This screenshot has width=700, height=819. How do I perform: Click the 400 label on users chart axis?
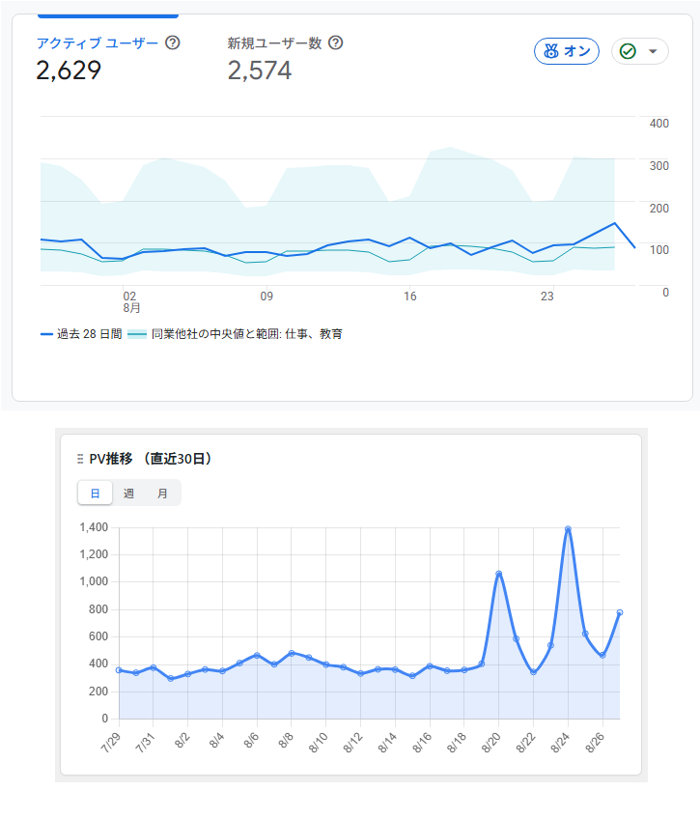(658, 124)
